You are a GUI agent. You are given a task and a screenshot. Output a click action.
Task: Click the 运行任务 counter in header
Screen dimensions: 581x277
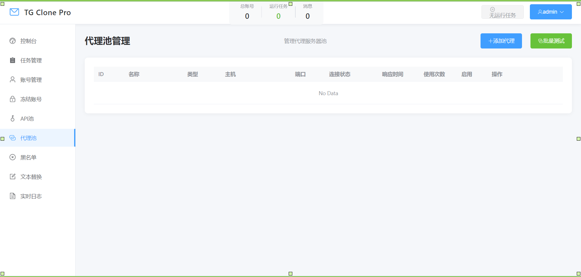(278, 12)
